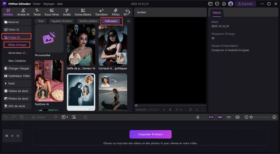
Task: Select the Vieilles photos category tab
Action: pos(88,21)
